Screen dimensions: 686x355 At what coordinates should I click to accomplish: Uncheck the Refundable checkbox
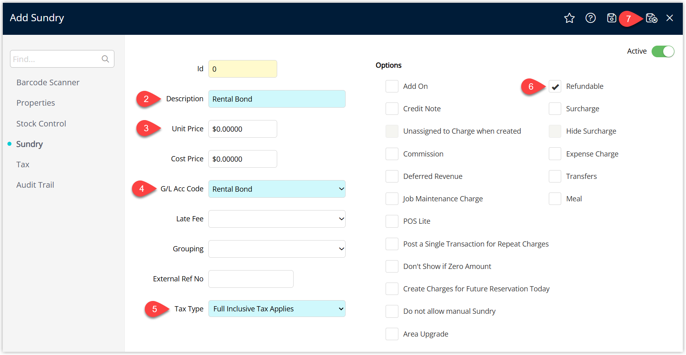[555, 86]
